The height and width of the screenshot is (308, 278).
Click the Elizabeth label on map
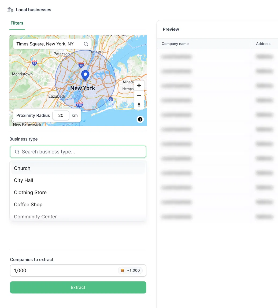pyautogui.click(x=57, y=96)
